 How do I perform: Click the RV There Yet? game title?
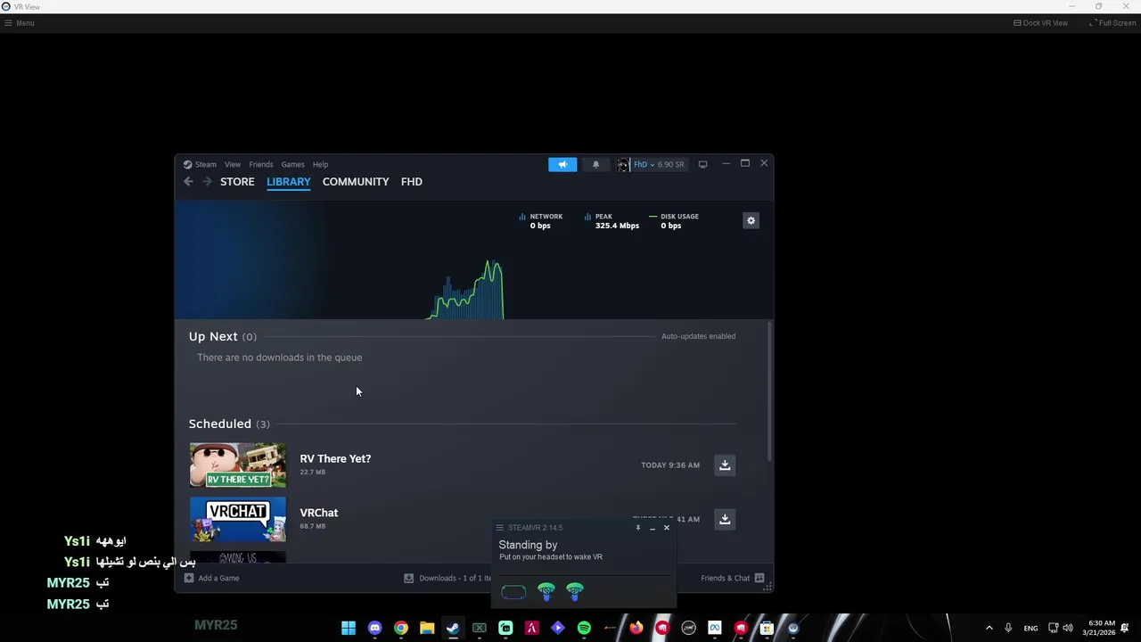[x=335, y=458]
